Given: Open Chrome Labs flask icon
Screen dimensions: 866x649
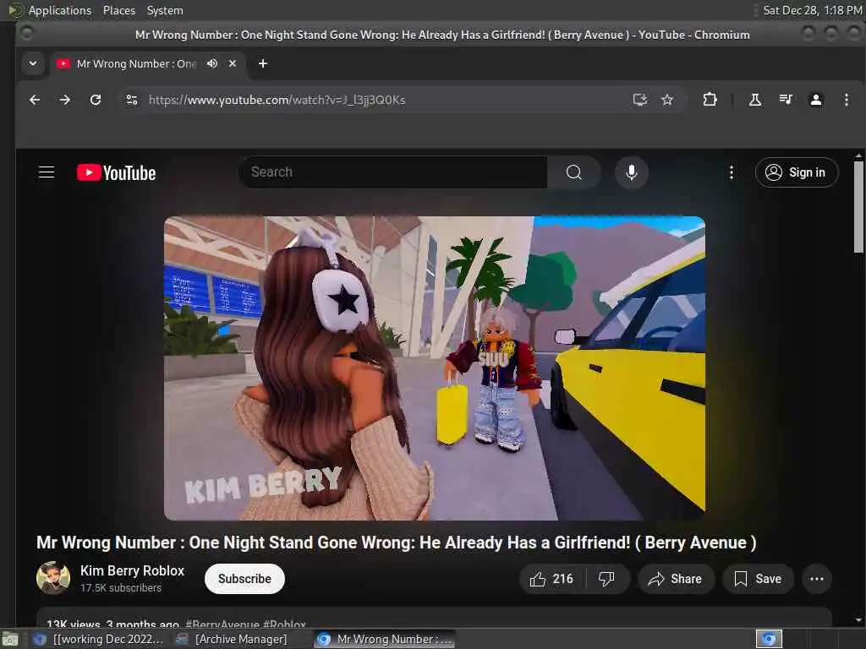Looking at the screenshot, I should point(755,100).
